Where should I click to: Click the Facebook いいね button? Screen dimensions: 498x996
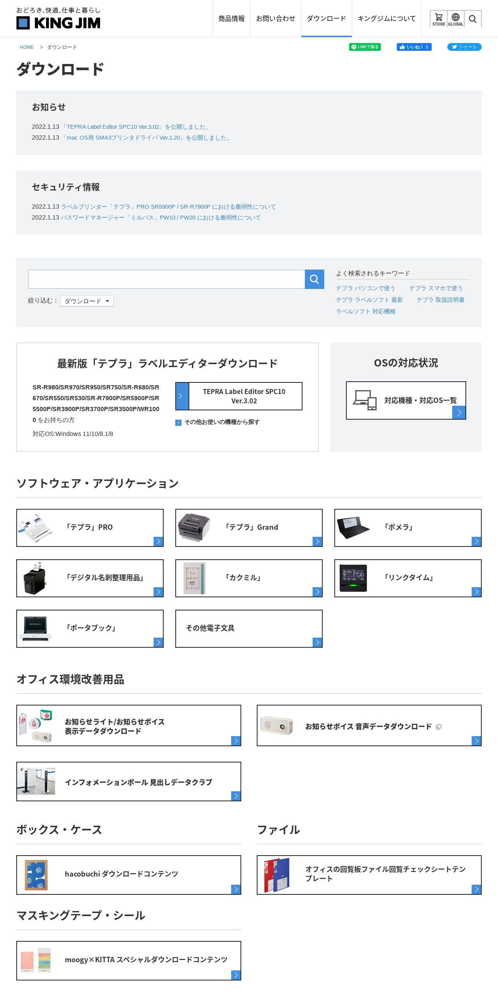[414, 47]
